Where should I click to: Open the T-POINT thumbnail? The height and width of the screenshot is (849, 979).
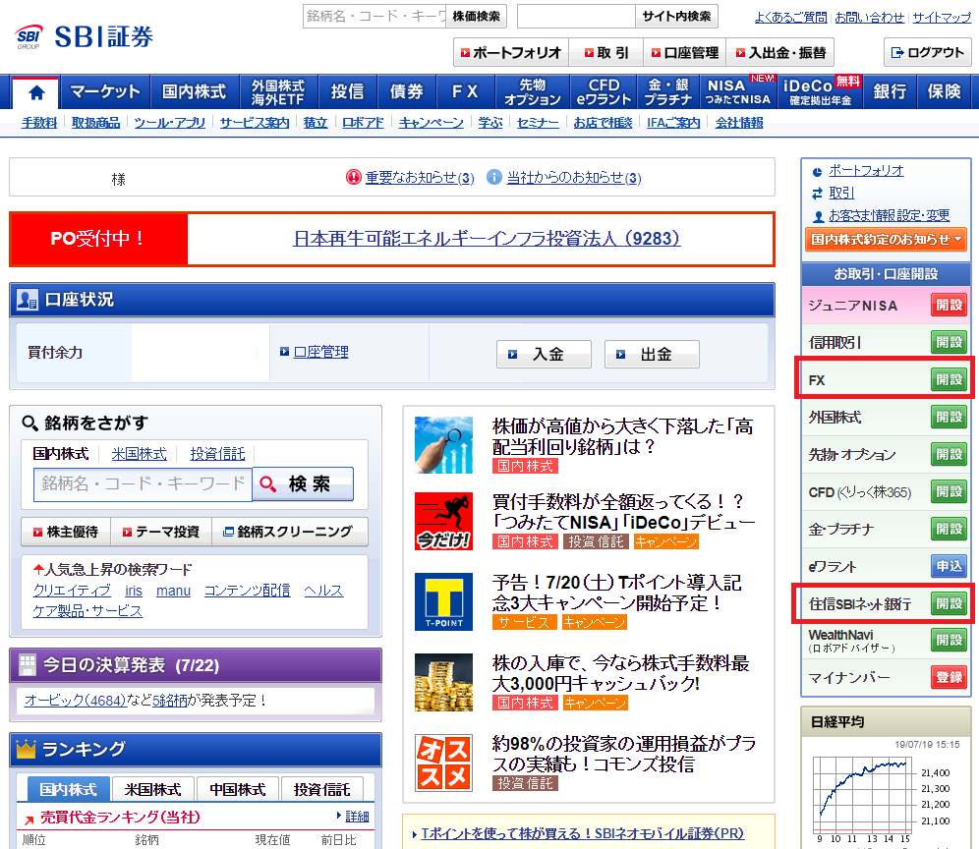(444, 601)
